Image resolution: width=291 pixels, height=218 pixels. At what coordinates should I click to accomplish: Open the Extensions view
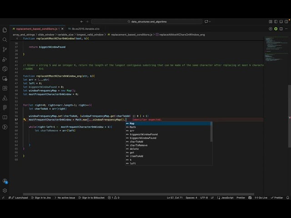click(5, 88)
